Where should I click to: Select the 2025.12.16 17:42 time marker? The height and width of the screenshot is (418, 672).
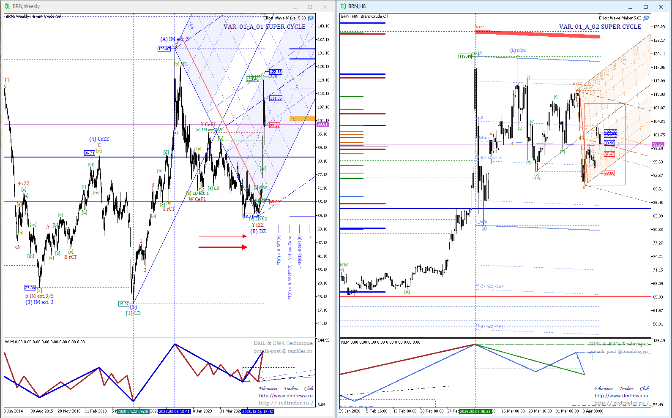(258, 411)
